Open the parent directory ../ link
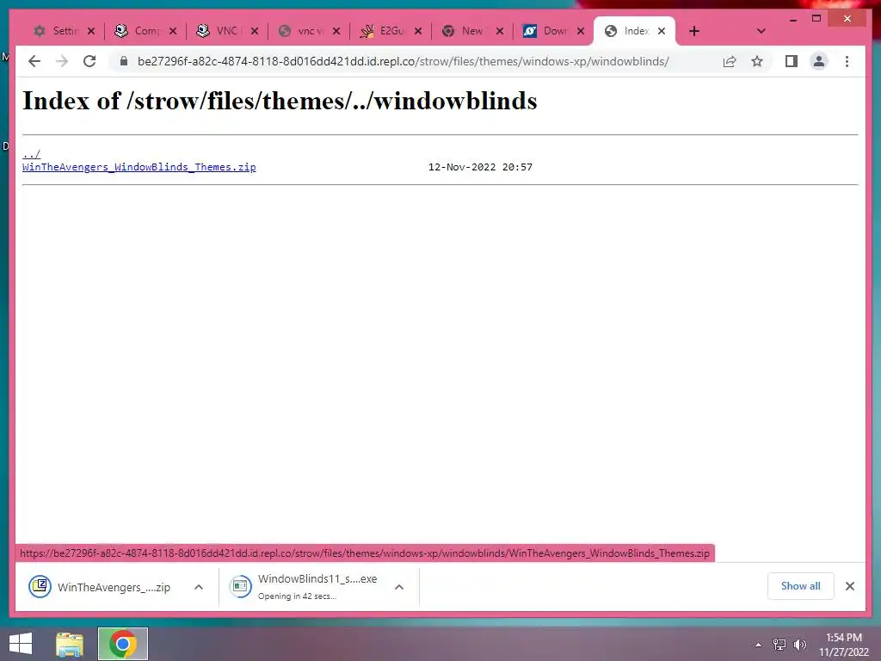The width and height of the screenshot is (881, 661). click(32, 153)
